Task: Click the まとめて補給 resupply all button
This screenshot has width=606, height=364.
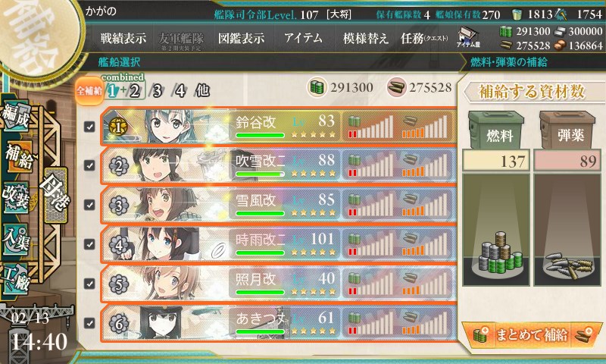Action: click(x=532, y=335)
